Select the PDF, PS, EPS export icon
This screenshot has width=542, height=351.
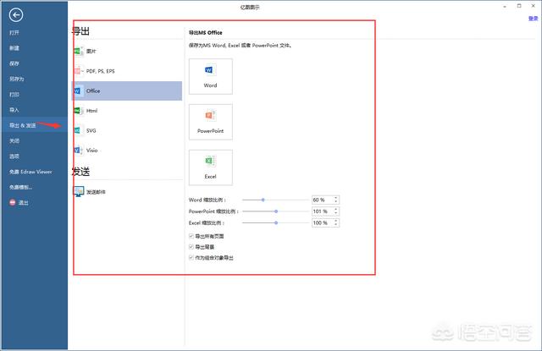(x=79, y=71)
